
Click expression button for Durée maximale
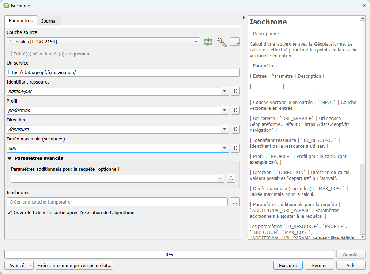click(235, 148)
